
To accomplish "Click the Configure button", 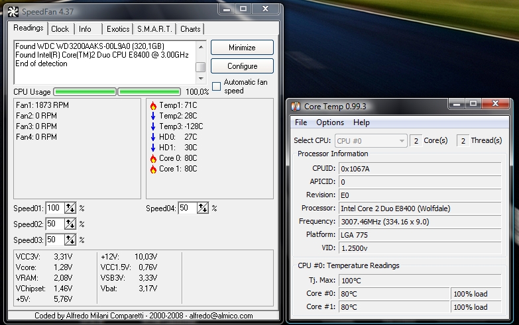I will point(242,66).
